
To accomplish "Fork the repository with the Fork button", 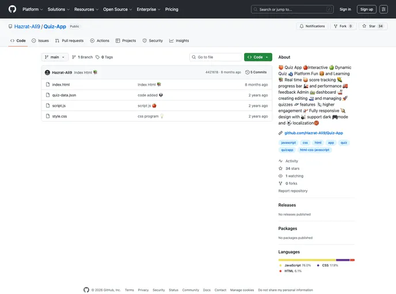I will 342,26.
